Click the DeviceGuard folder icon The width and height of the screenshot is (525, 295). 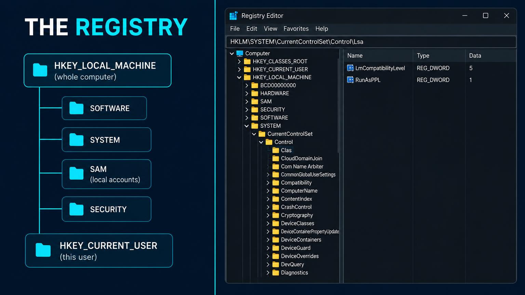(276, 248)
